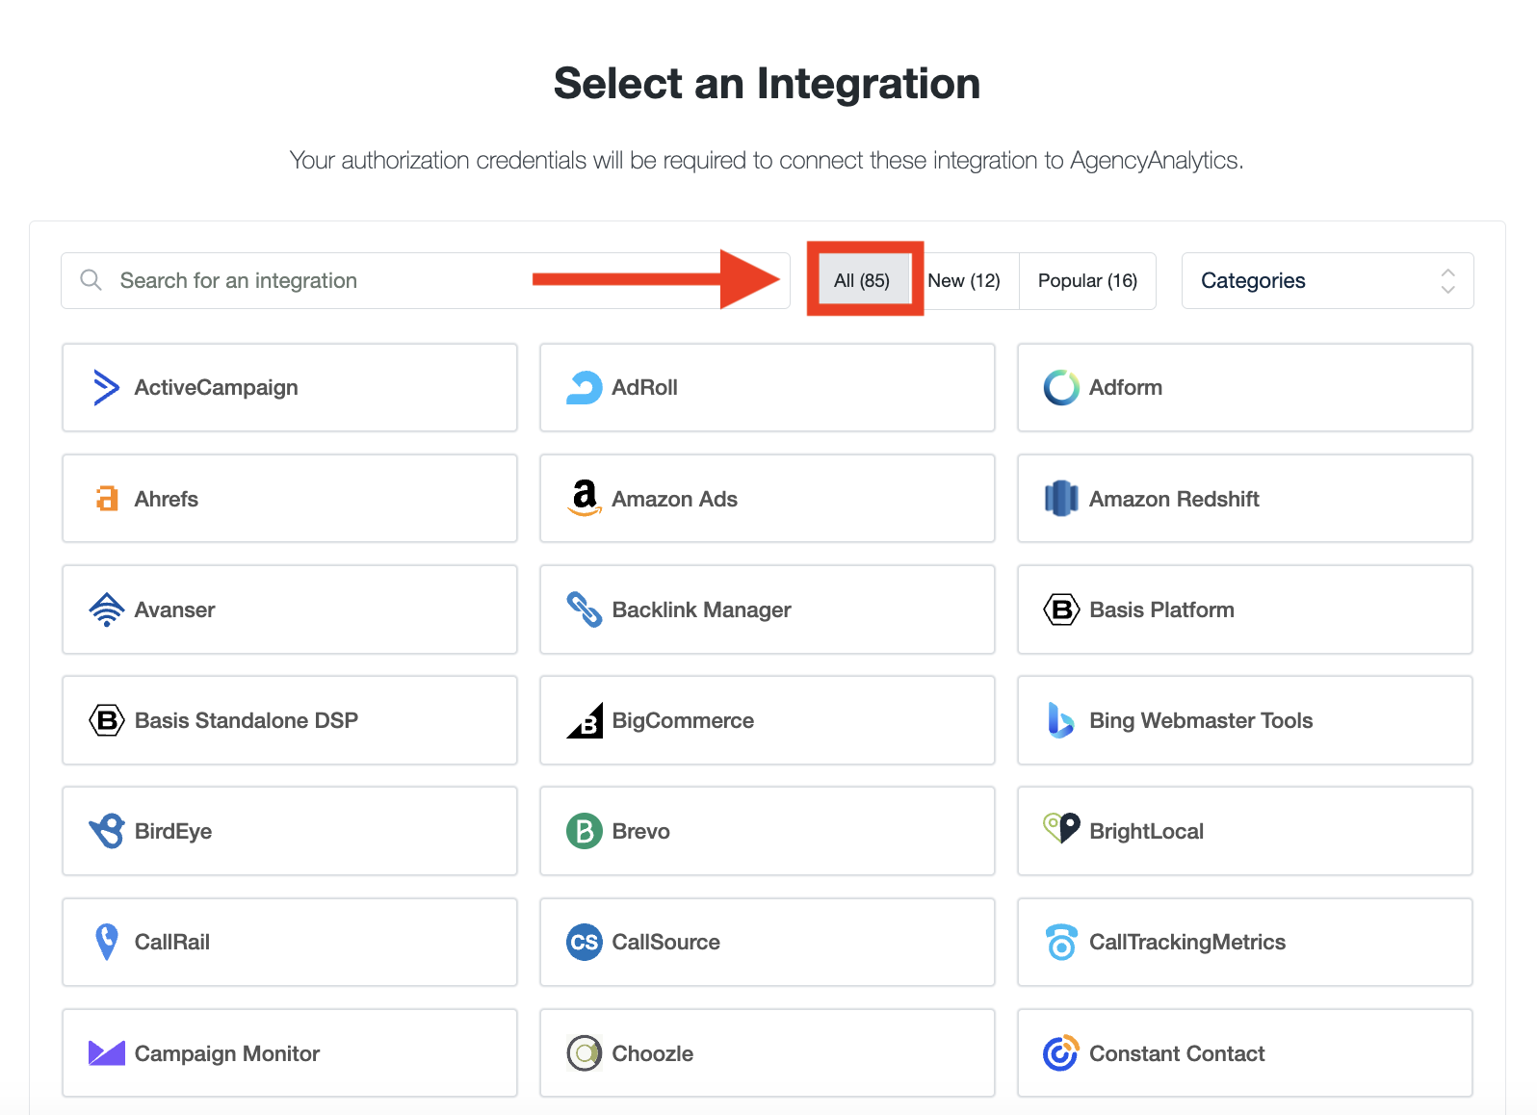Click the Bing Webmaster Tools logo icon
Image resolution: width=1537 pixels, height=1115 pixels.
point(1060,720)
